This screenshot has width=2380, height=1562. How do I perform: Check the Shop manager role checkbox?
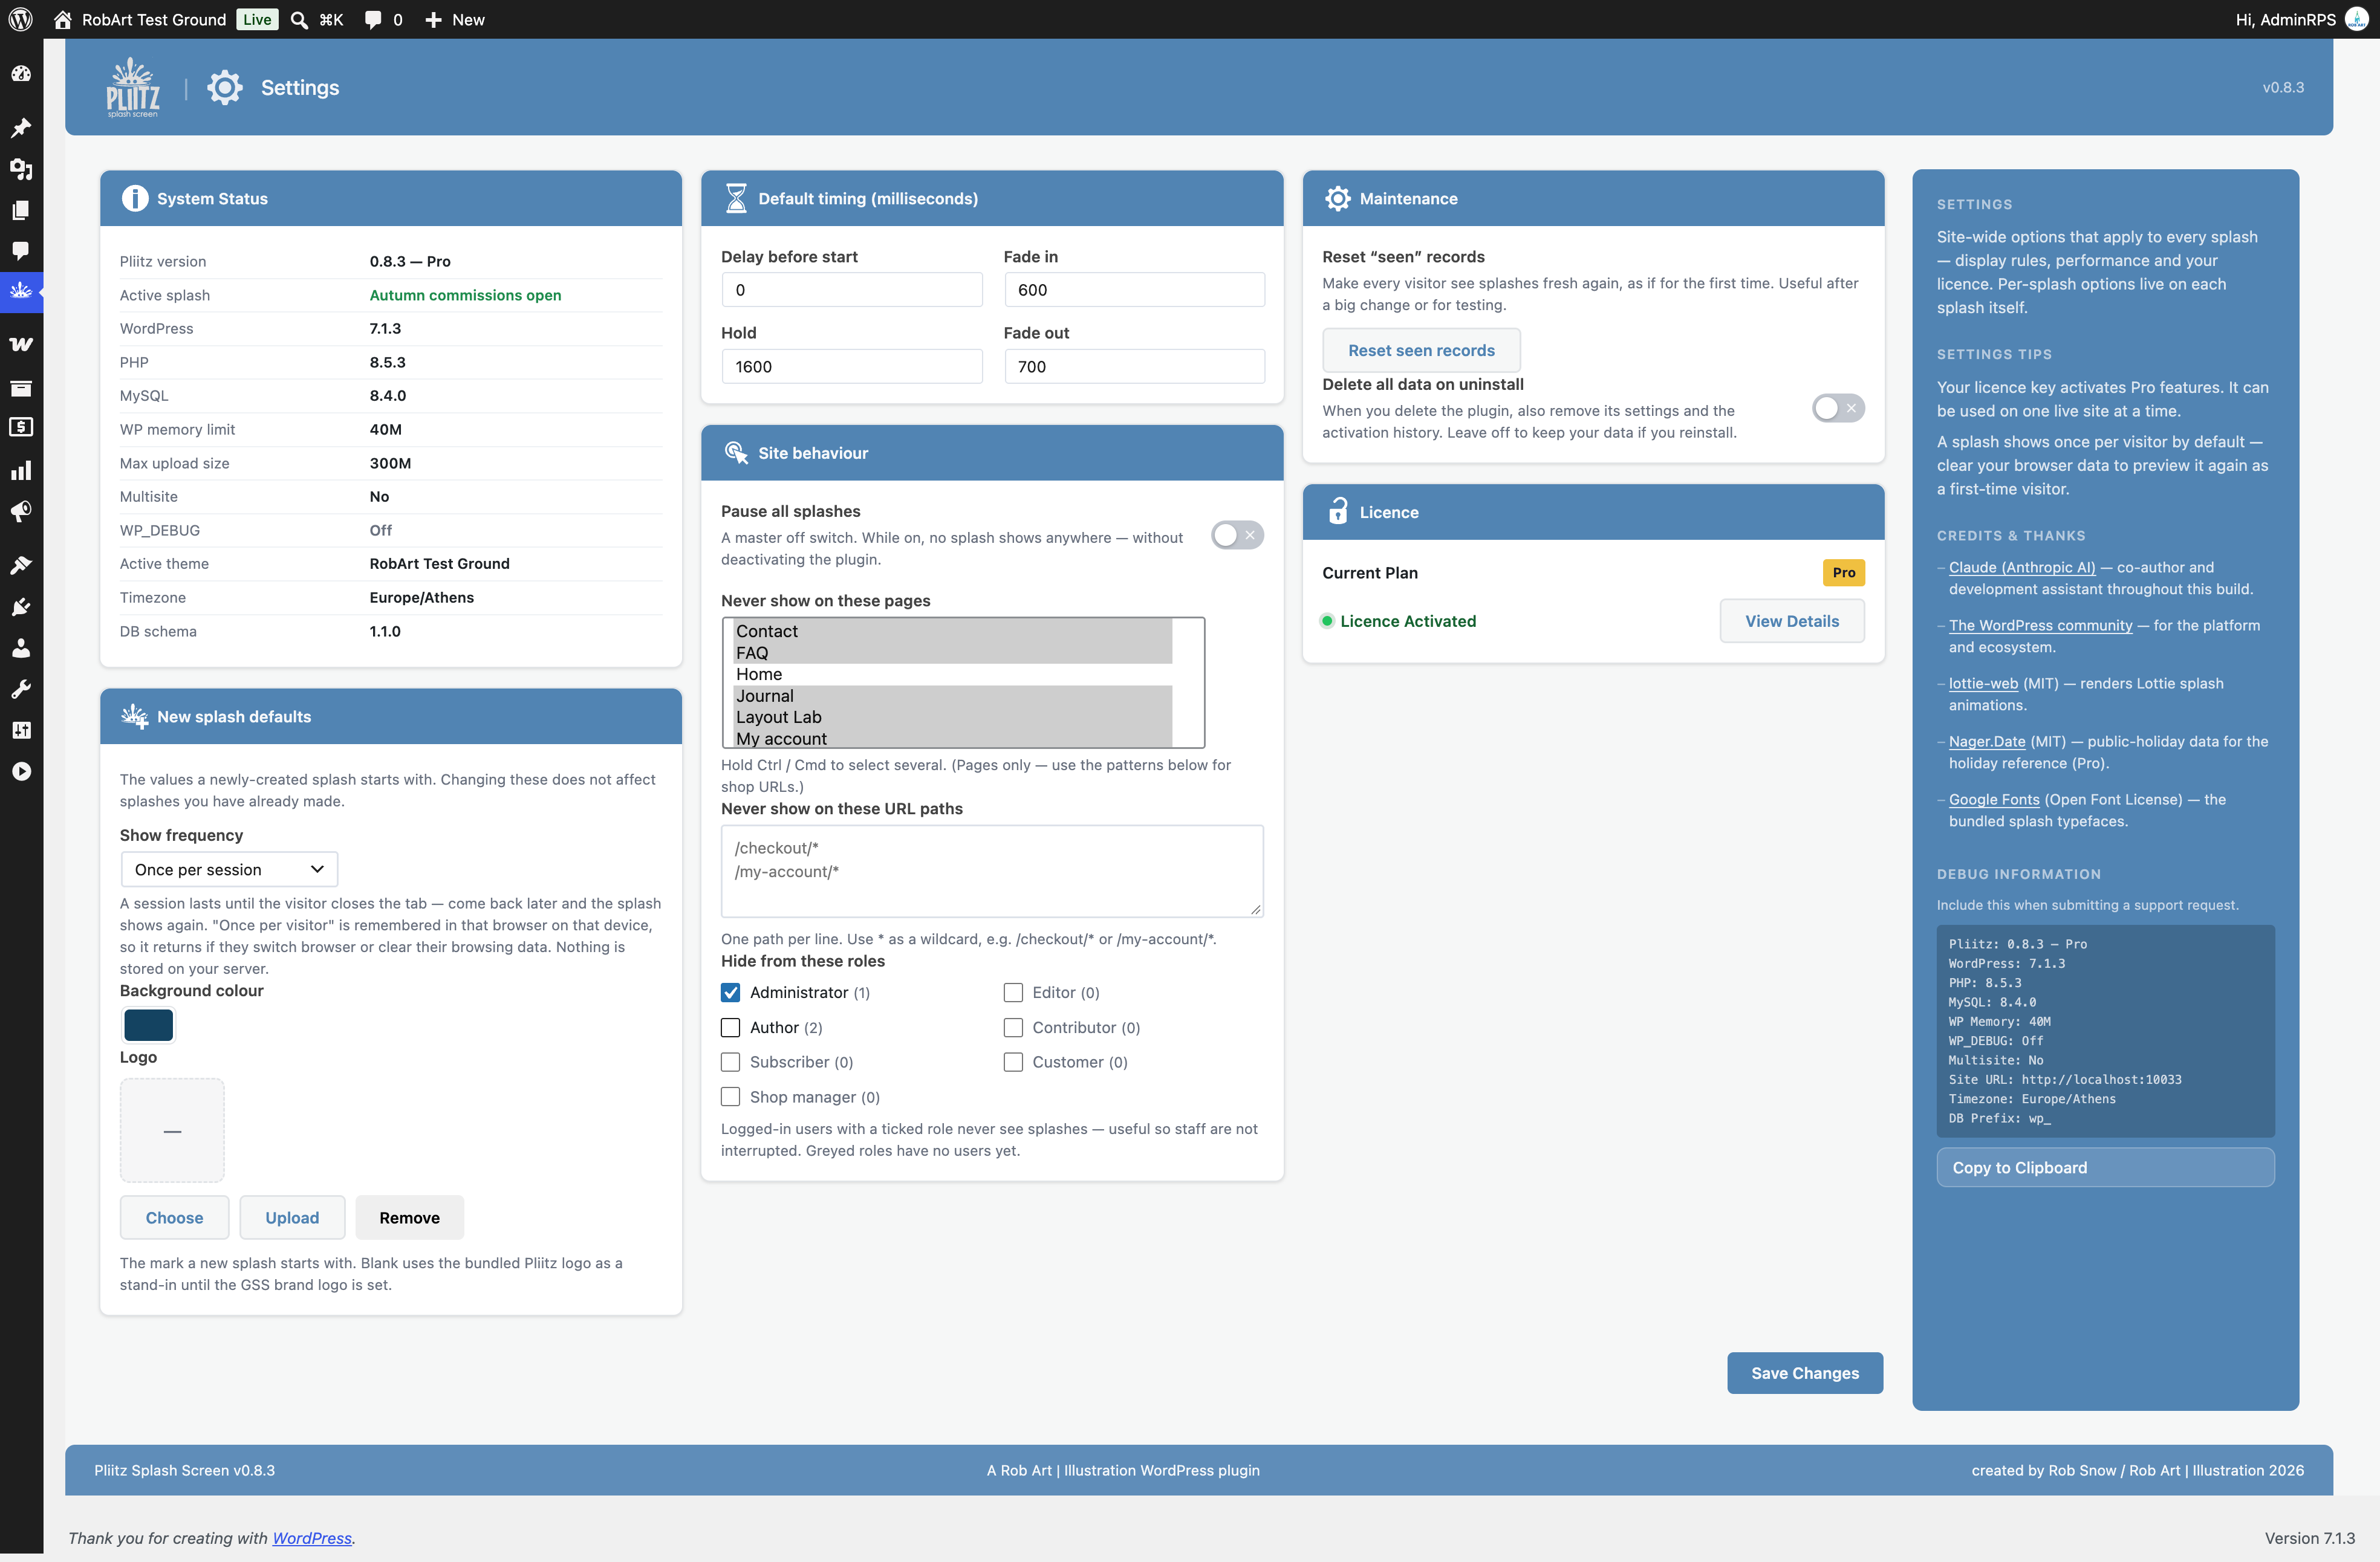click(x=730, y=1097)
